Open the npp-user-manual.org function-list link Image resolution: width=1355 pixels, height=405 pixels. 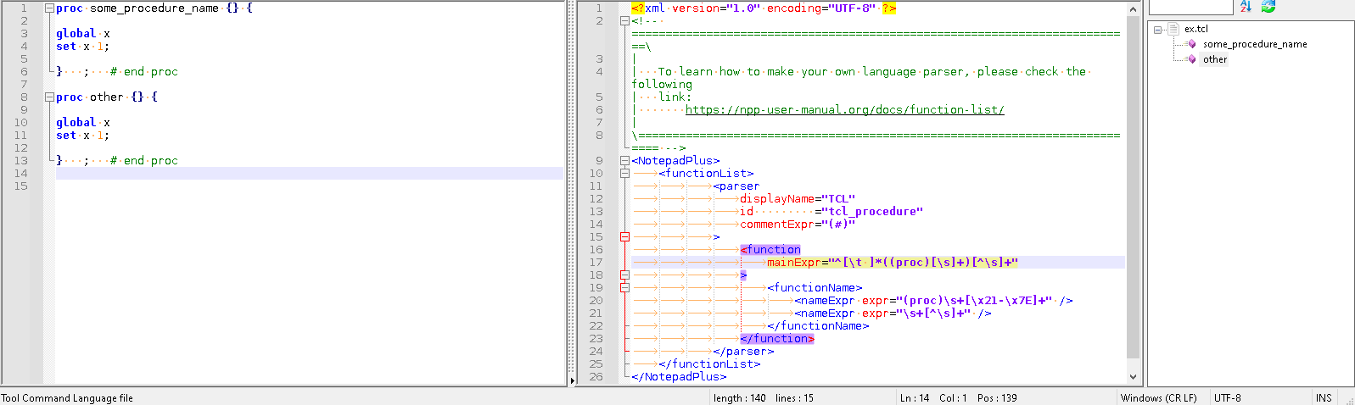pyautogui.click(x=845, y=110)
